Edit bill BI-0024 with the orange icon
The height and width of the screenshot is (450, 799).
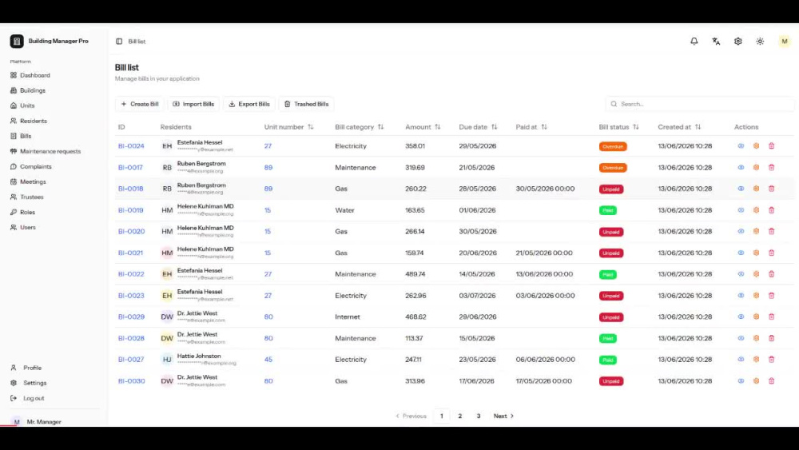coord(756,145)
